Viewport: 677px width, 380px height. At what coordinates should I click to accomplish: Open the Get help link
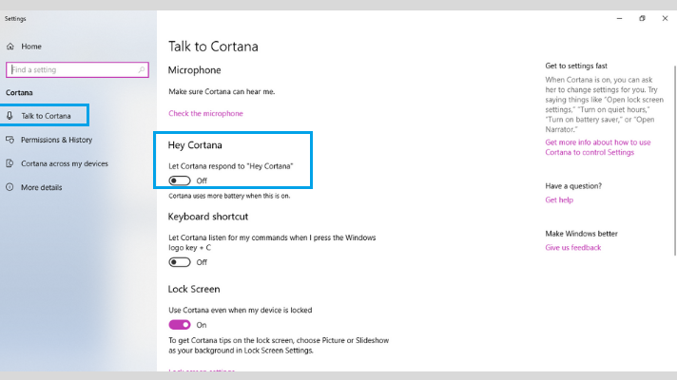pos(559,199)
